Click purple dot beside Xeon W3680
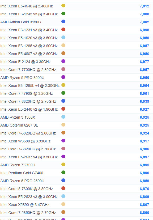This screenshot has height=220, width=153. click(x=63, y=141)
